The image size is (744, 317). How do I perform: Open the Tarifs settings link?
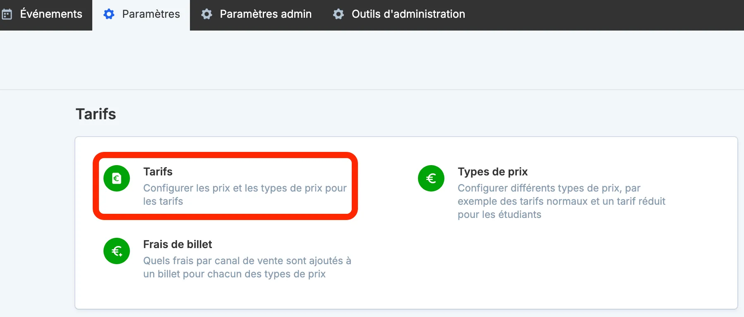tap(158, 172)
